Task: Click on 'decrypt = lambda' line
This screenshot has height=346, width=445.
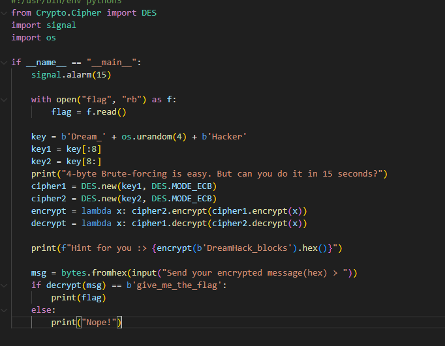Action: tap(169, 223)
